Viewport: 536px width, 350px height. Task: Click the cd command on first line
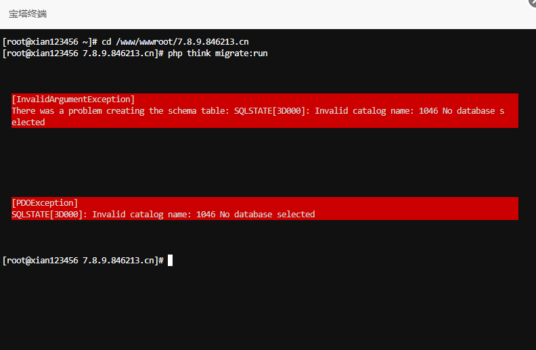click(x=106, y=42)
